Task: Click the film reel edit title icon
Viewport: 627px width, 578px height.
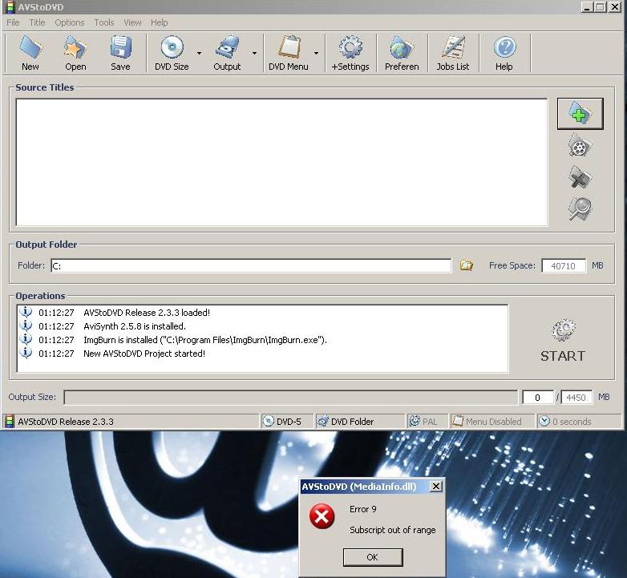Action: tap(579, 146)
